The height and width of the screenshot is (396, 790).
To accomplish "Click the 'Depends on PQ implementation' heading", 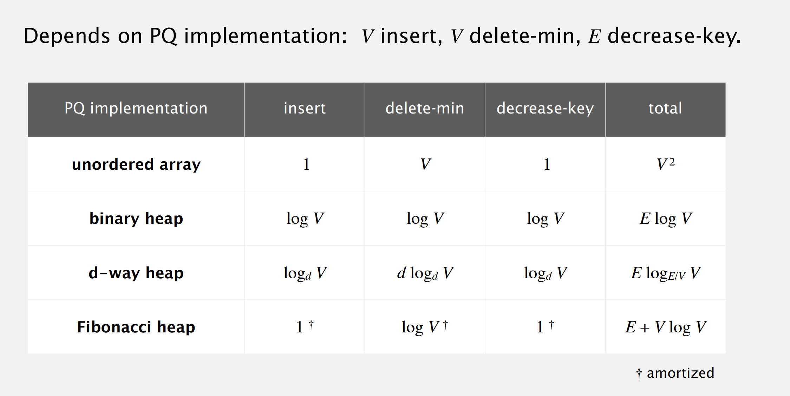I will [x=185, y=36].
